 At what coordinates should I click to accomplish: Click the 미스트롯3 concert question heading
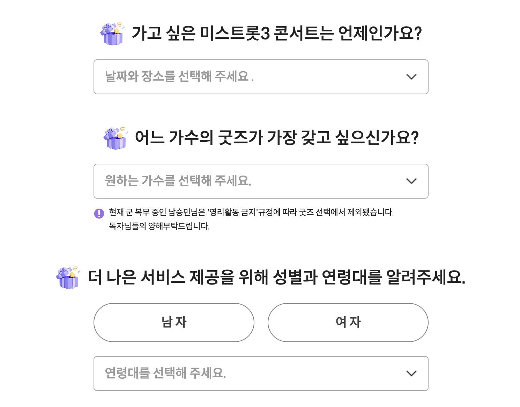pyautogui.click(x=277, y=33)
